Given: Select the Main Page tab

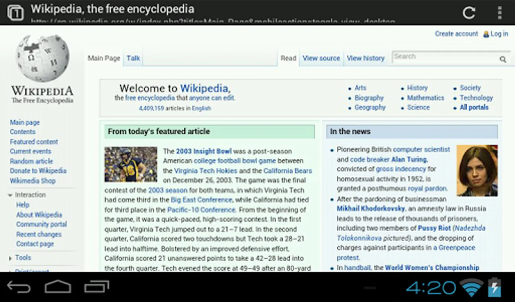Looking at the screenshot, I should [x=104, y=58].
